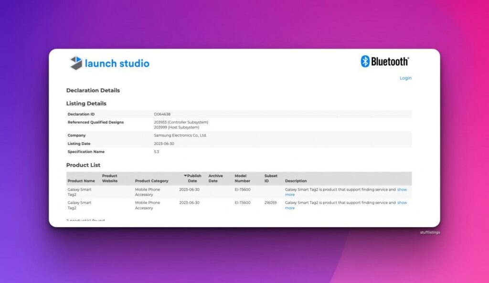This screenshot has height=283, width=489.
Task: Click the Archive Date column header
Action: click(x=216, y=178)
